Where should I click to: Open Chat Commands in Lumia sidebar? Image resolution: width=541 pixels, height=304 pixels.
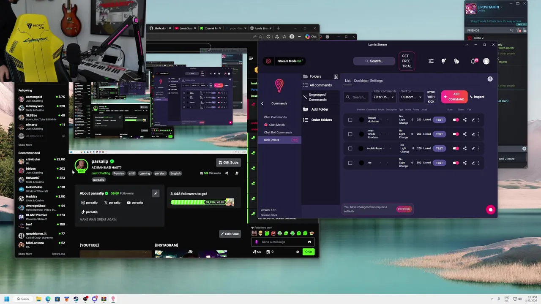click(x=275, y=117)
